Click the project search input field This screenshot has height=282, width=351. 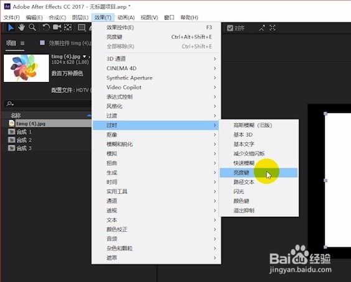click(47, 104)
